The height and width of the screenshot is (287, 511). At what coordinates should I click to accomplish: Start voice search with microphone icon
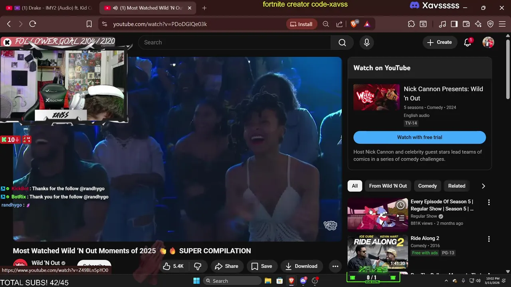[367, 42]
